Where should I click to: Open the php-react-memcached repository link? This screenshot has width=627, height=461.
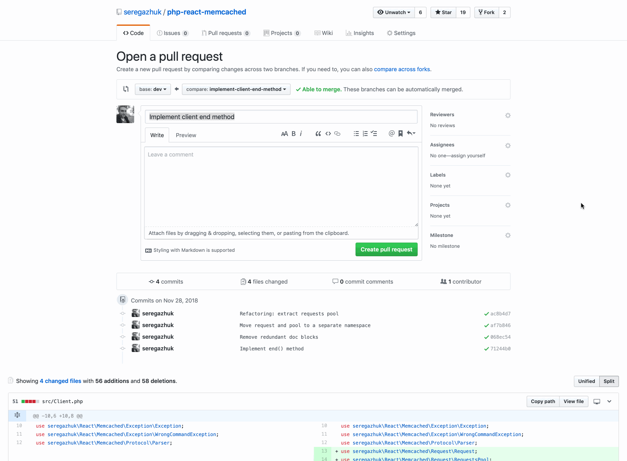click(207, 12)
